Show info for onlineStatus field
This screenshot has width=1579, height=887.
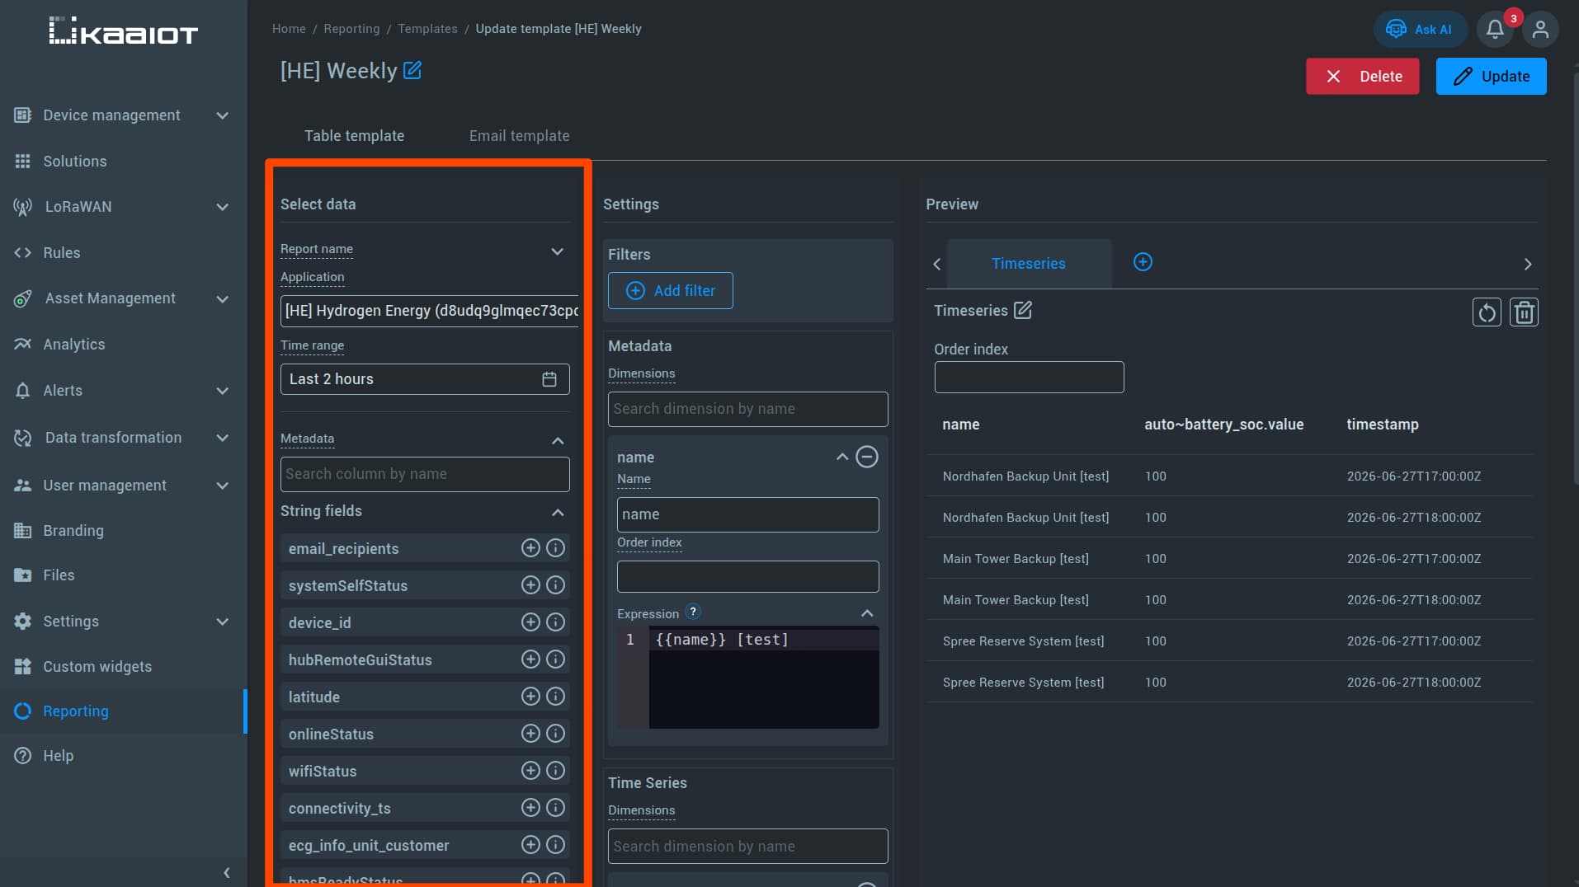tap(556, 734)
